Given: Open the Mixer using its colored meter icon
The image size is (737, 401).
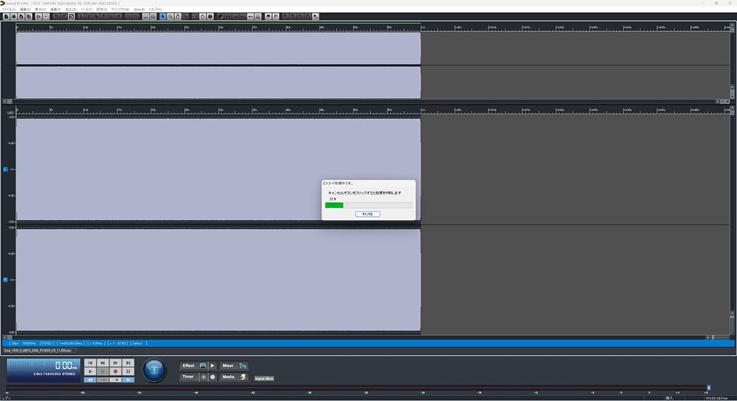Looking at the screenshot, I should coord(243,365).
